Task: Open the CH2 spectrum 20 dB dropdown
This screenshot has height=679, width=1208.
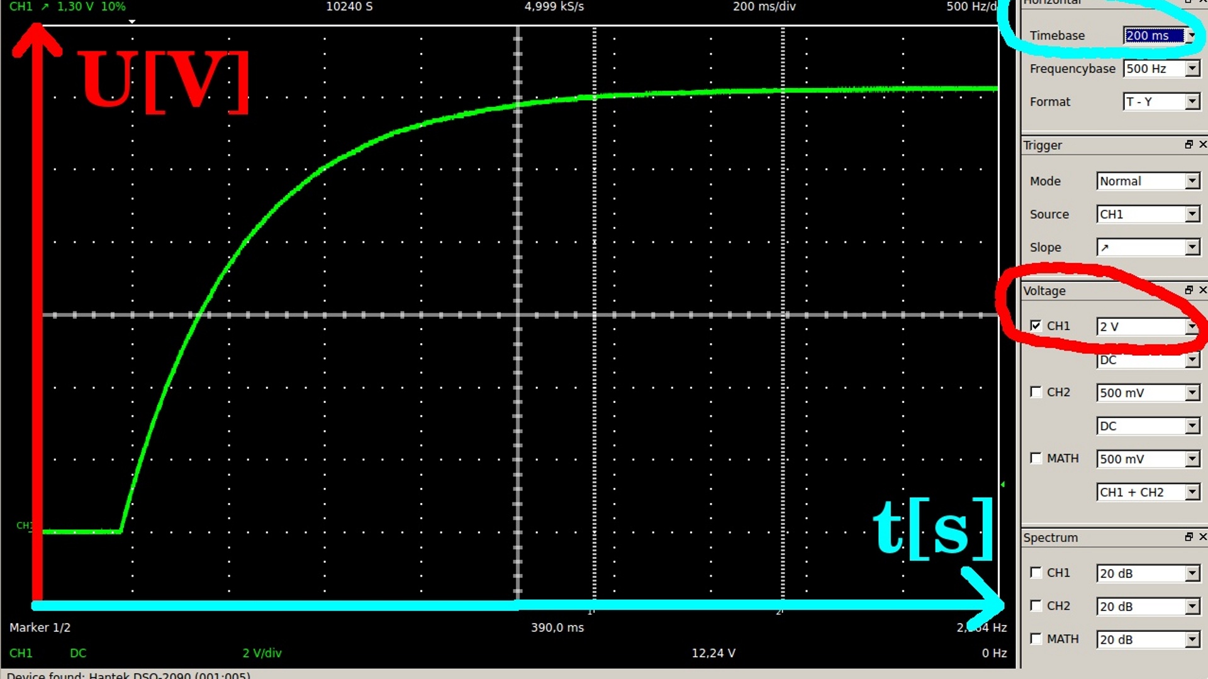Action: pyautogui.click(x=1192, y=607)
